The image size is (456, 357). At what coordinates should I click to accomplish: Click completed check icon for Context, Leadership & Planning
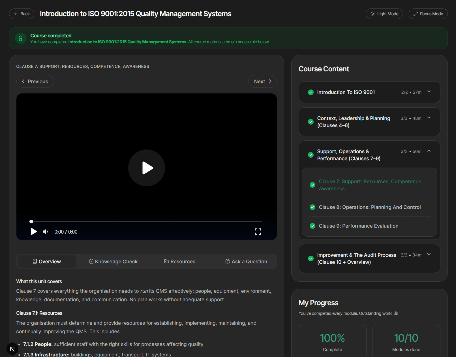point(311,122)
